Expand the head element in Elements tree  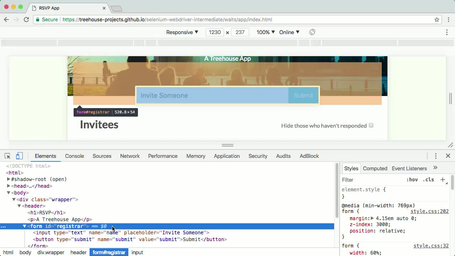click(8, 186)
